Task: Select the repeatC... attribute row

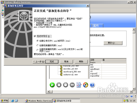Action: 108,74
